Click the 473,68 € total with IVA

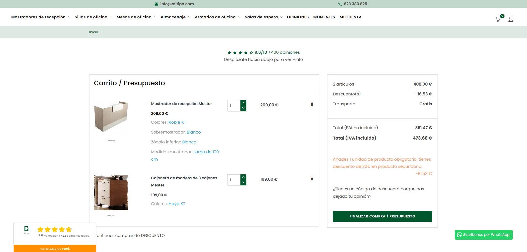pos(422,138)
